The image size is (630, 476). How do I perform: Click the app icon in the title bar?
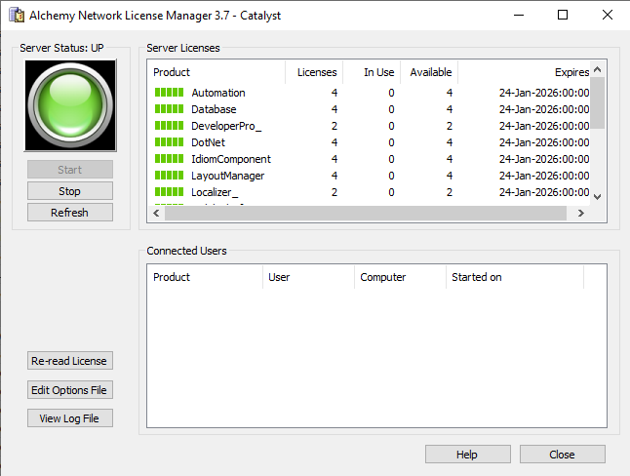pyautogui.click(x=17, y=16)
